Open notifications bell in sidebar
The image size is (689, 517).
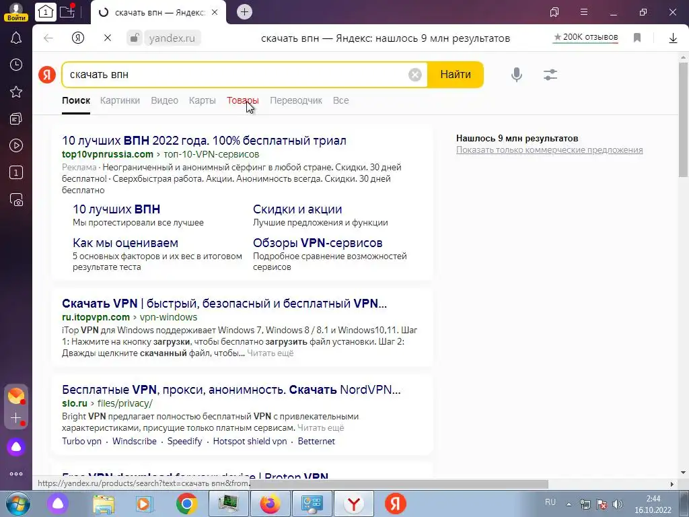click(x=16, y=38)
